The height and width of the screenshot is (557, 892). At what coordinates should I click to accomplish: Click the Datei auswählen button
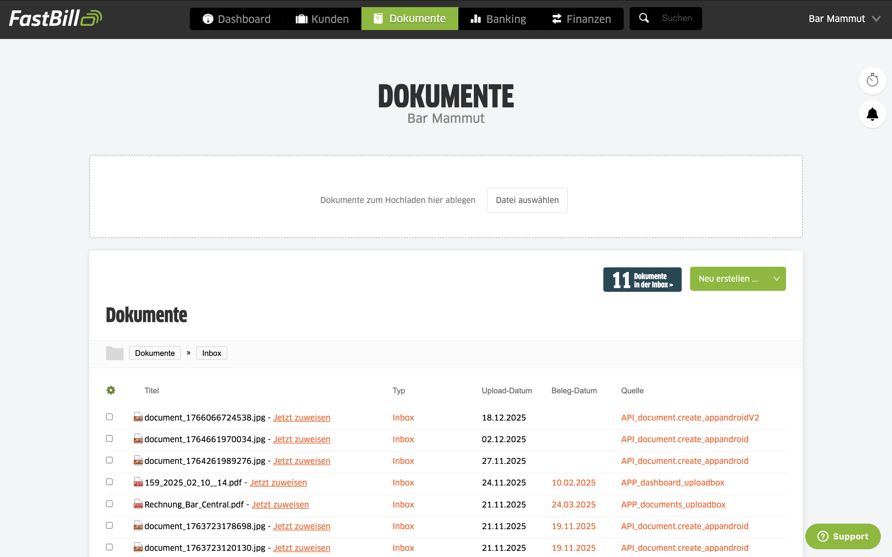tap(527, 200)
